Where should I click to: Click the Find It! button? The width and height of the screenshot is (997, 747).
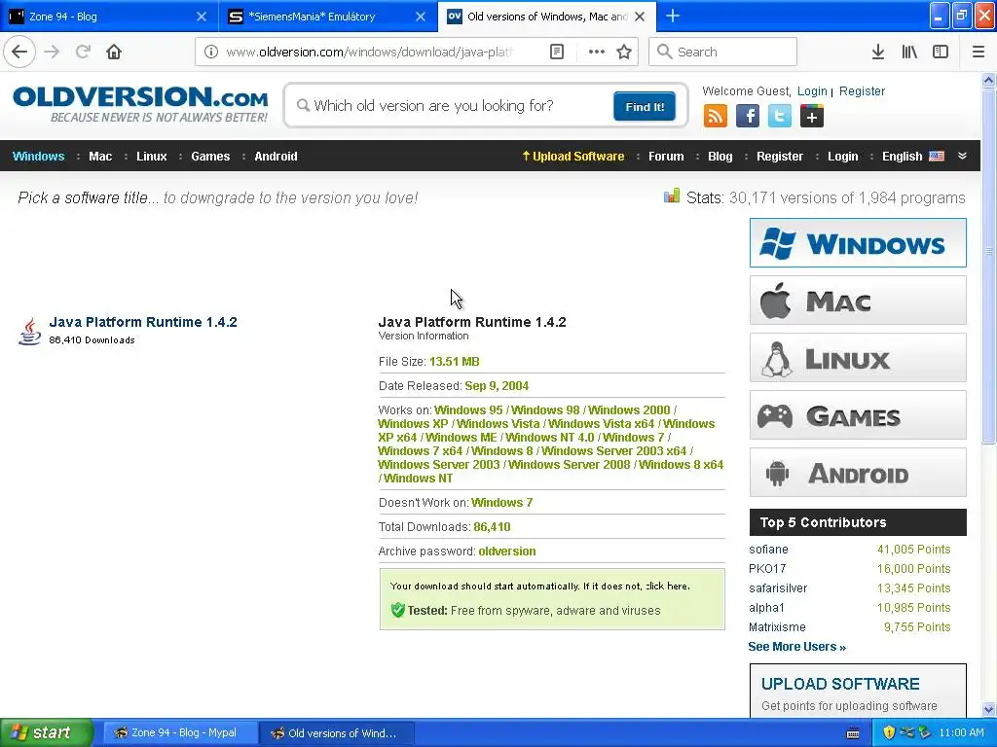(x=645, y=106)
